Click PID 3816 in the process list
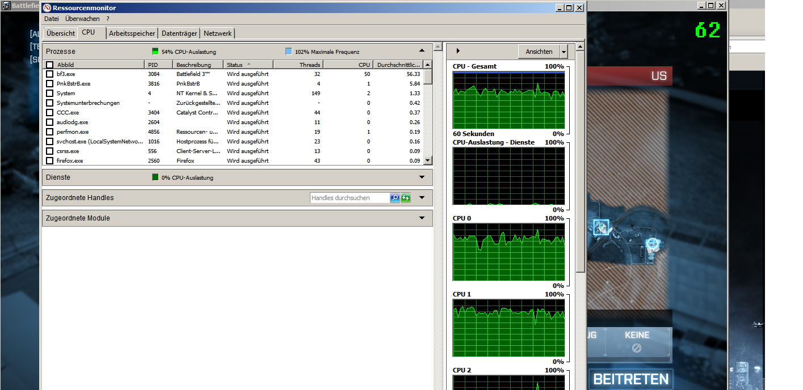803x390 pixels. pos(154,84)
